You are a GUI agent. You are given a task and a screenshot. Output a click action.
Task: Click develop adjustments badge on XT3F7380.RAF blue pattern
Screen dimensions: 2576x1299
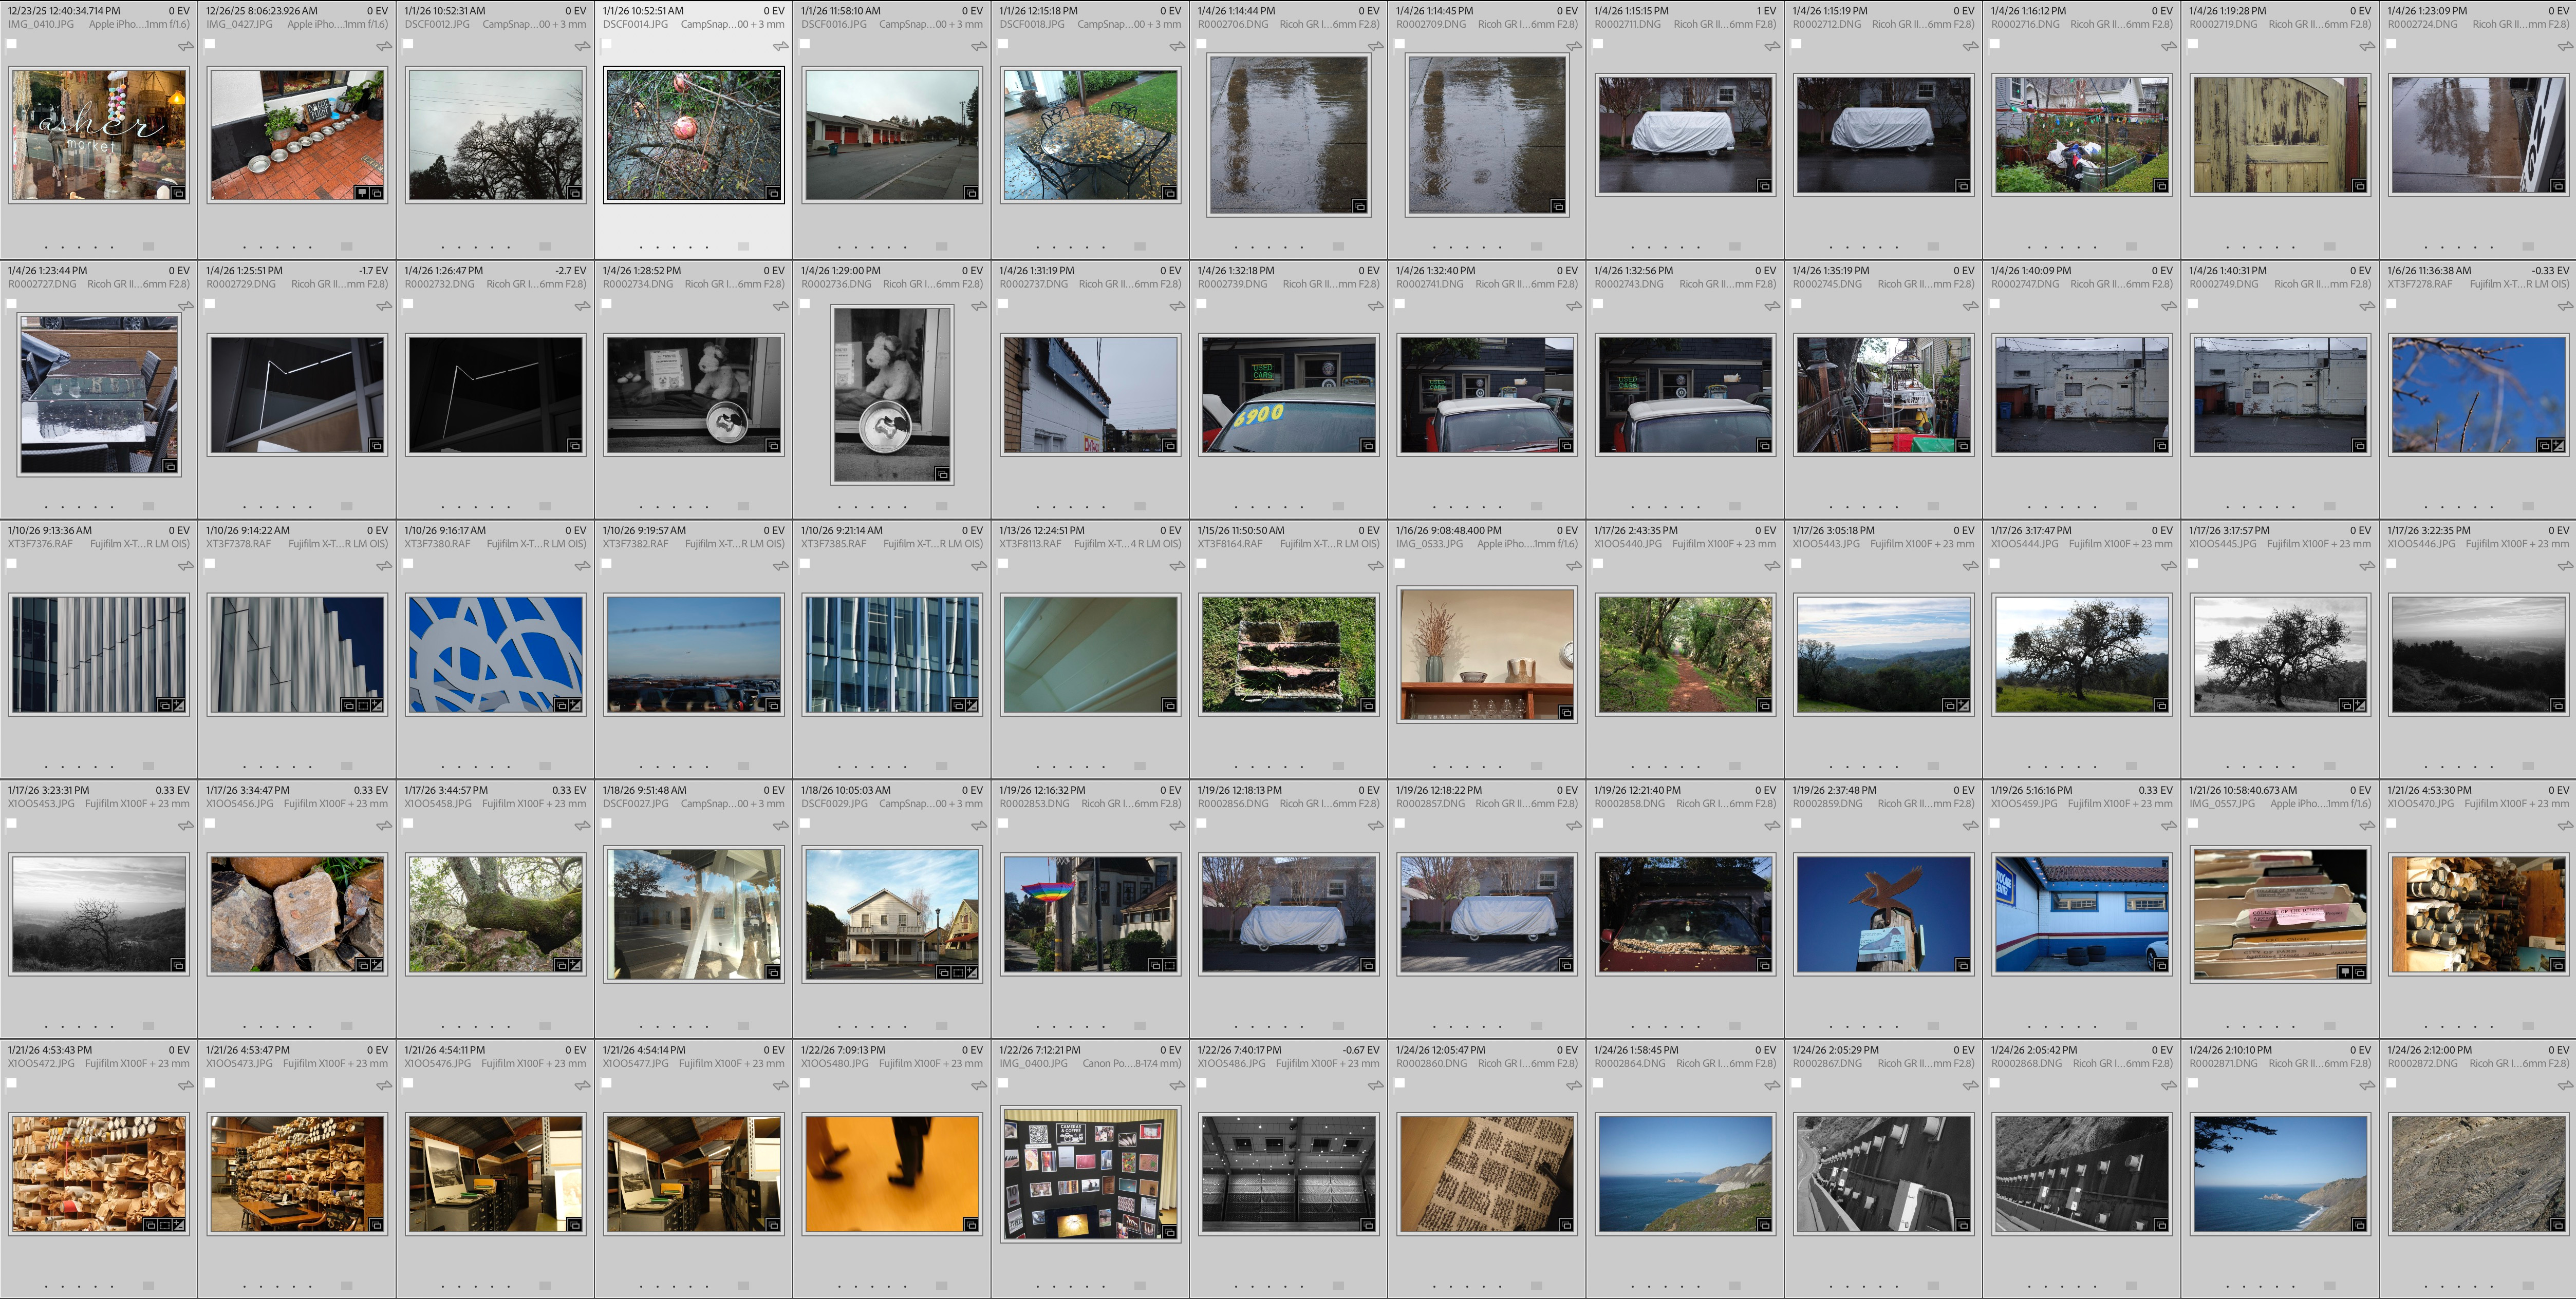click(576, 705)
